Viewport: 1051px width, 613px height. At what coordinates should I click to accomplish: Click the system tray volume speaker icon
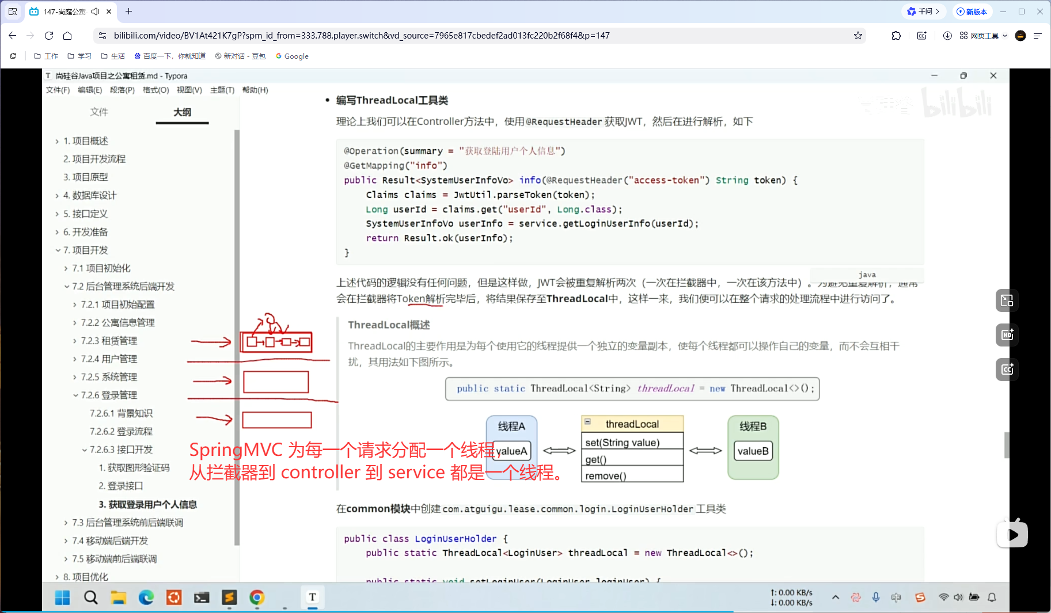(958, 597)
